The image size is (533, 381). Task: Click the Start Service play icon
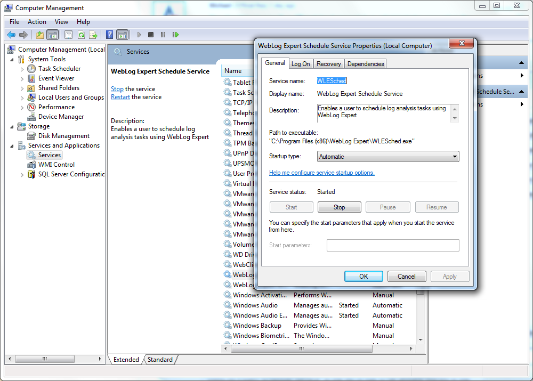click(x=139, y=35)
